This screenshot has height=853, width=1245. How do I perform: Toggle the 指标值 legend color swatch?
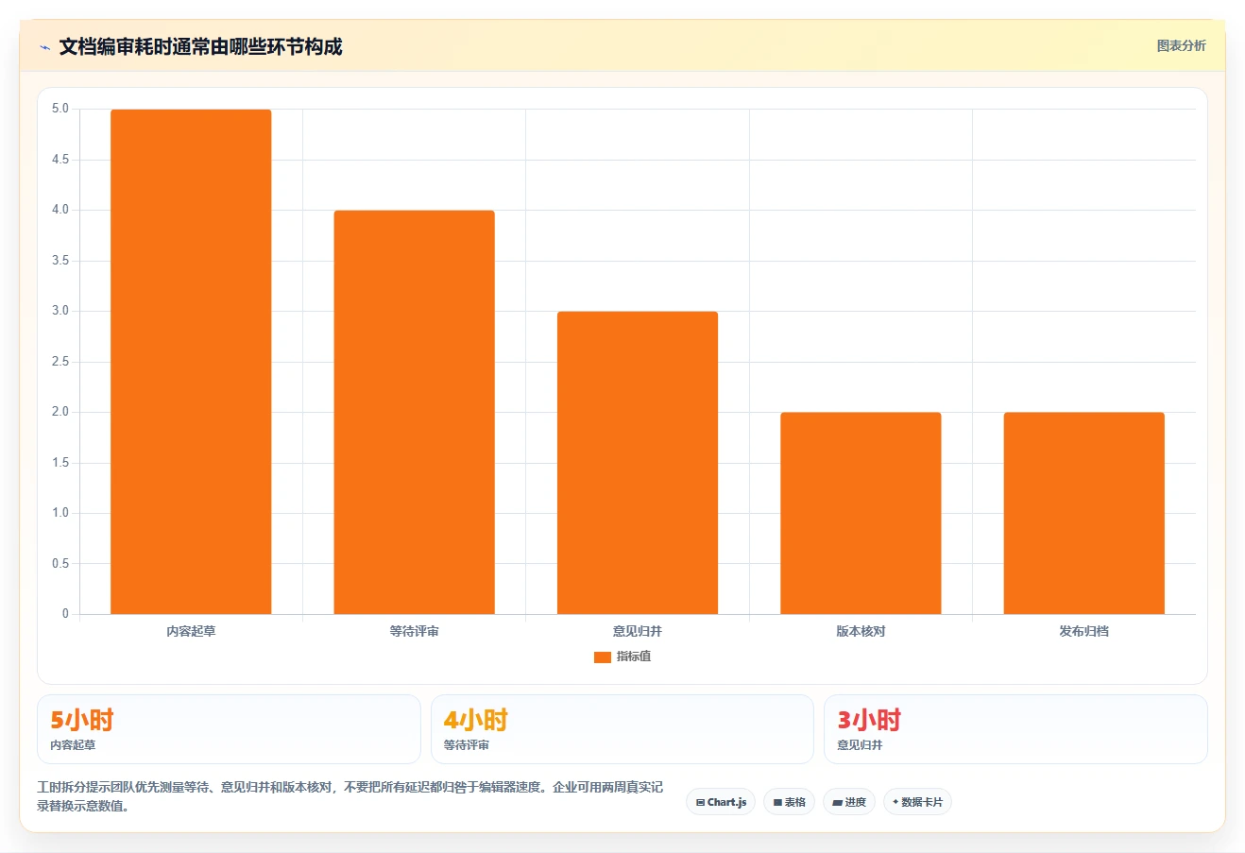point(602,657)
